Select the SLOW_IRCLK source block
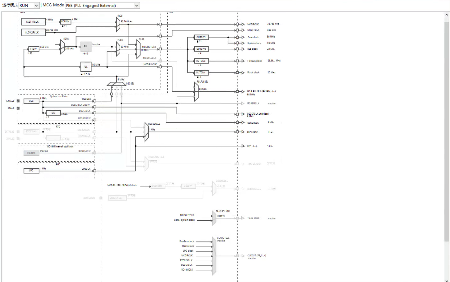 pos(33,33)
